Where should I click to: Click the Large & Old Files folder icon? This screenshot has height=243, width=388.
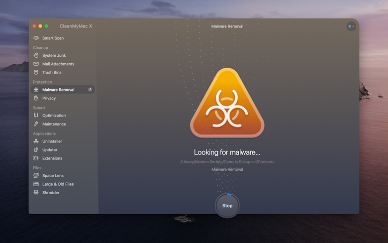click(36, 184)
